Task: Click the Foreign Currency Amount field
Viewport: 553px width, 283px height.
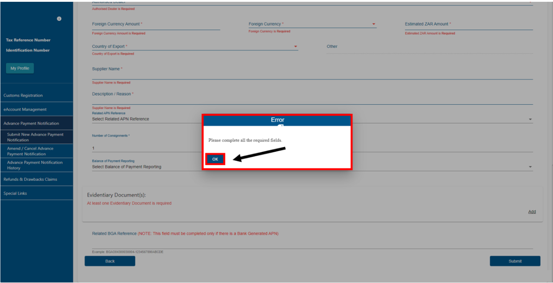Action: [156, 24]
